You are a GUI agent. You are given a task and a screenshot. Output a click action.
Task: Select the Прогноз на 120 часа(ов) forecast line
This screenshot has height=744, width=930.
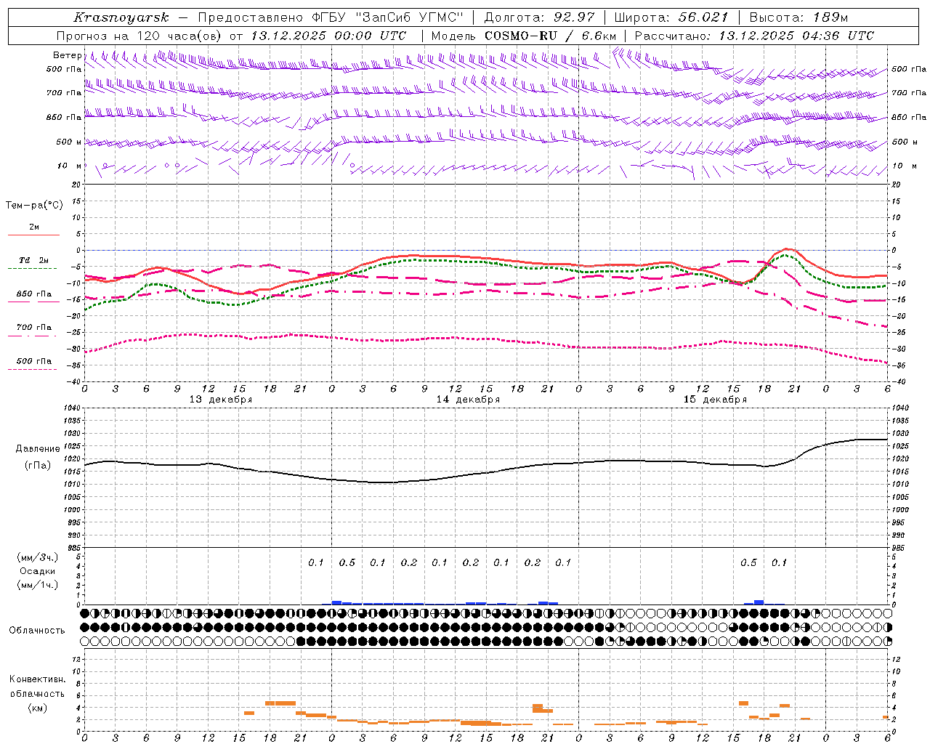pos(231,36)
